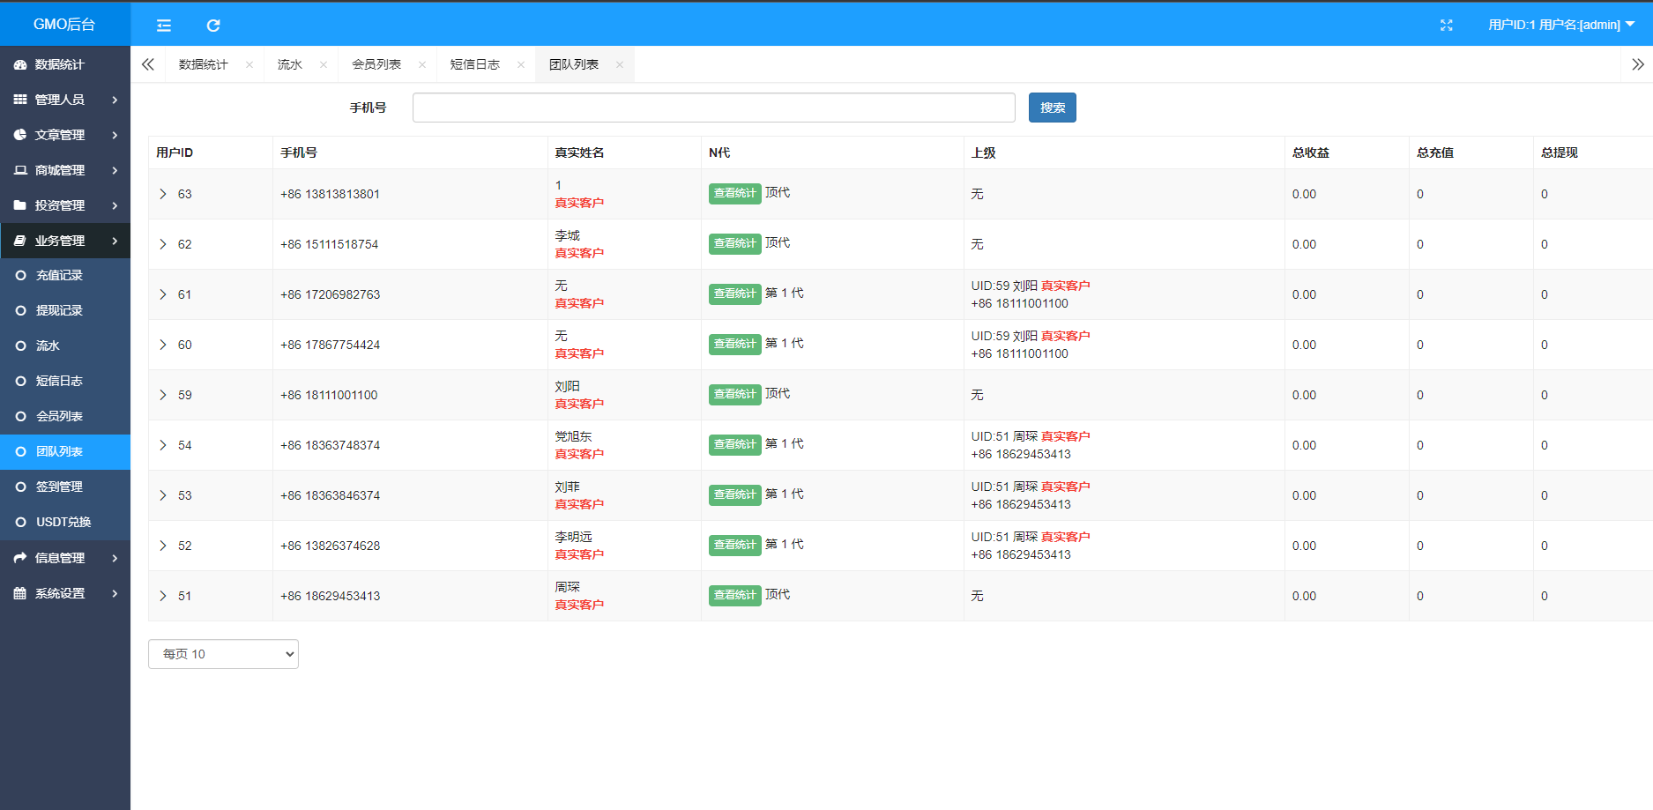Click the 总收益 column header
Image resolution: width=1653 pixels, height=810 pixels.
coord(1311,152)
